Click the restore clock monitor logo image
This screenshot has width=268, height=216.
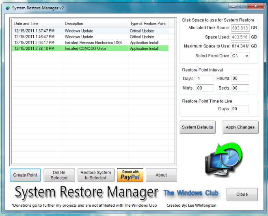[224, 160]
